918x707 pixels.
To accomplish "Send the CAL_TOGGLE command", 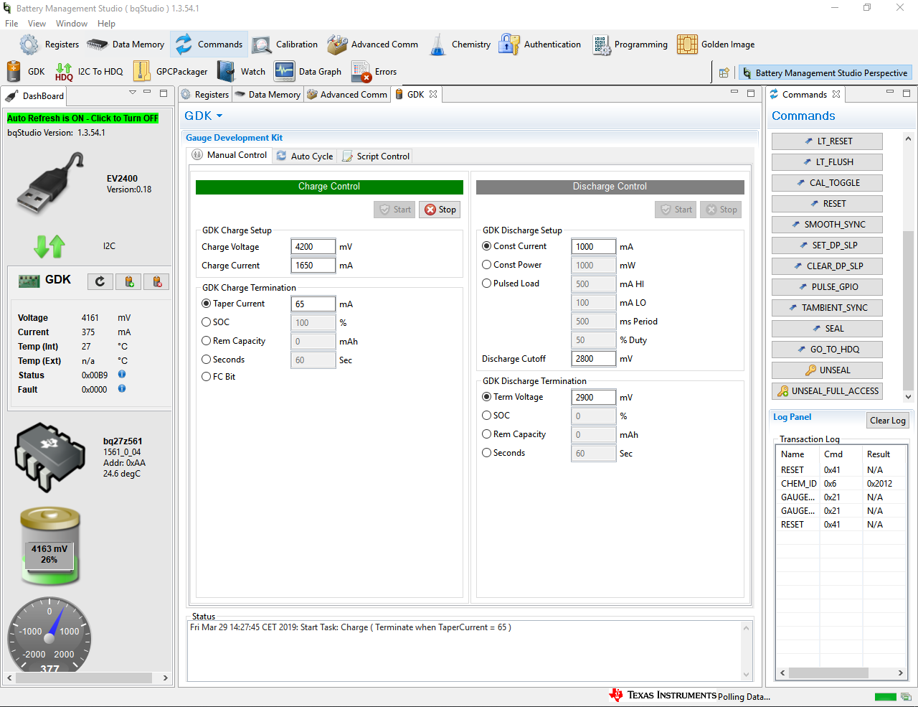I will point(827,183).
